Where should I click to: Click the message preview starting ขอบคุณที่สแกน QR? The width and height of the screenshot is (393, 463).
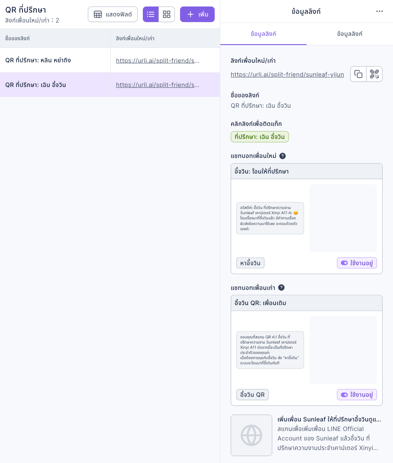click(270, 350)
